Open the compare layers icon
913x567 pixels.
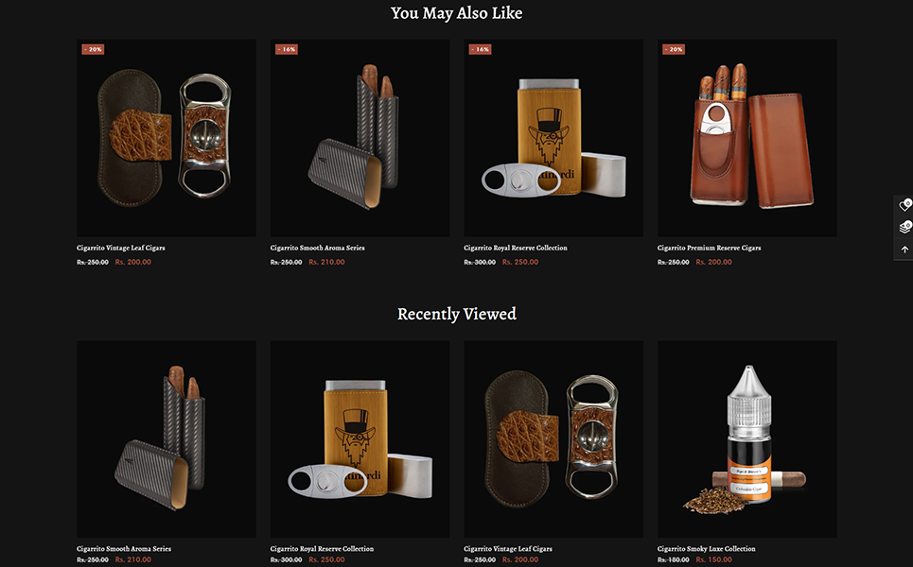click(x=904, y=227)
